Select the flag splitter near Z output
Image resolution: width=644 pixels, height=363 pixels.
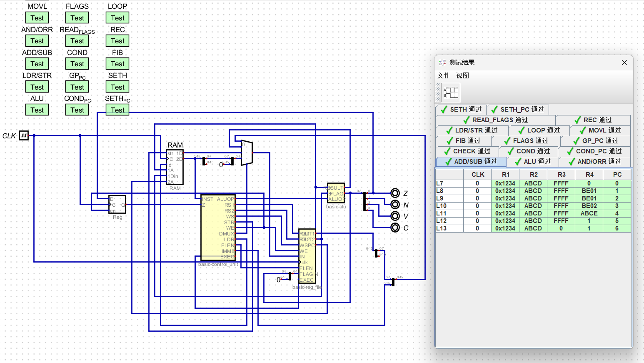click(365, 201)
